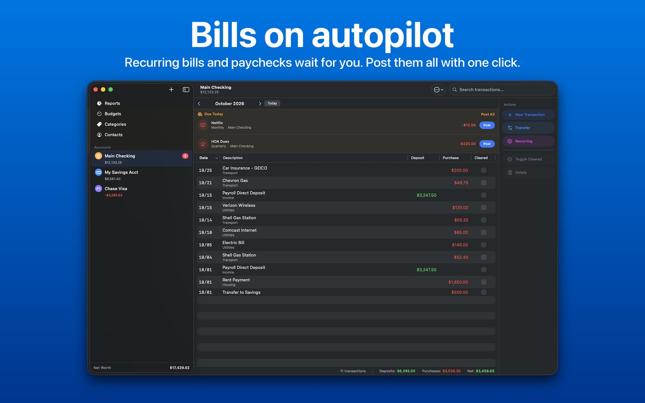The height and width of the screenshot is (403, 645).
Task: Mark Verizon Wireless as cleared
Action: (484, 208)
